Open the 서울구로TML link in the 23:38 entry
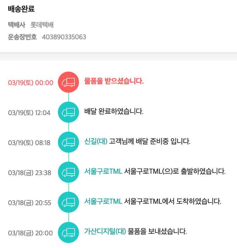The image size is (237, 248). pos(103,172)
